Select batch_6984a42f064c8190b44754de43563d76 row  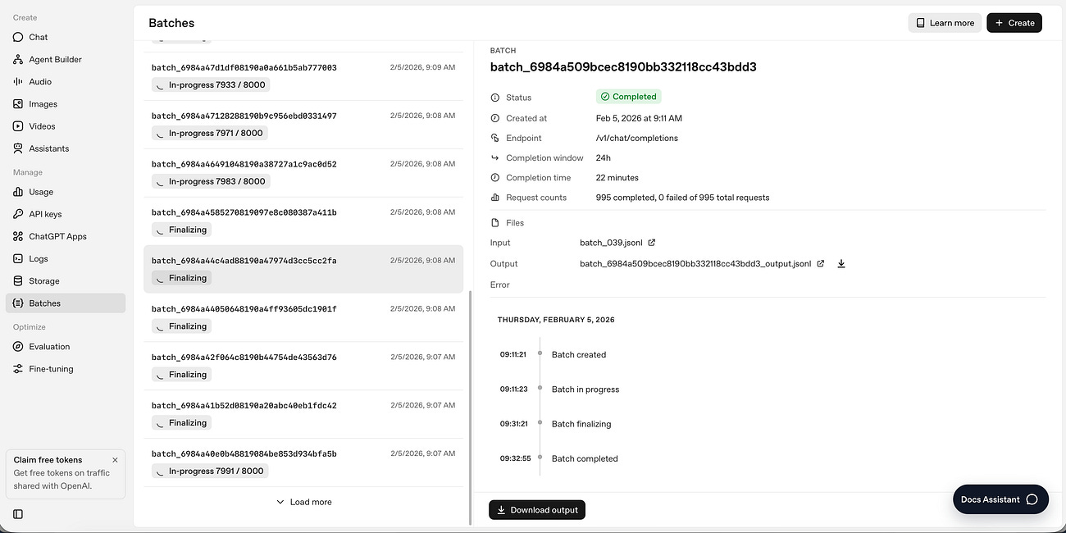[x=303, y=366]
